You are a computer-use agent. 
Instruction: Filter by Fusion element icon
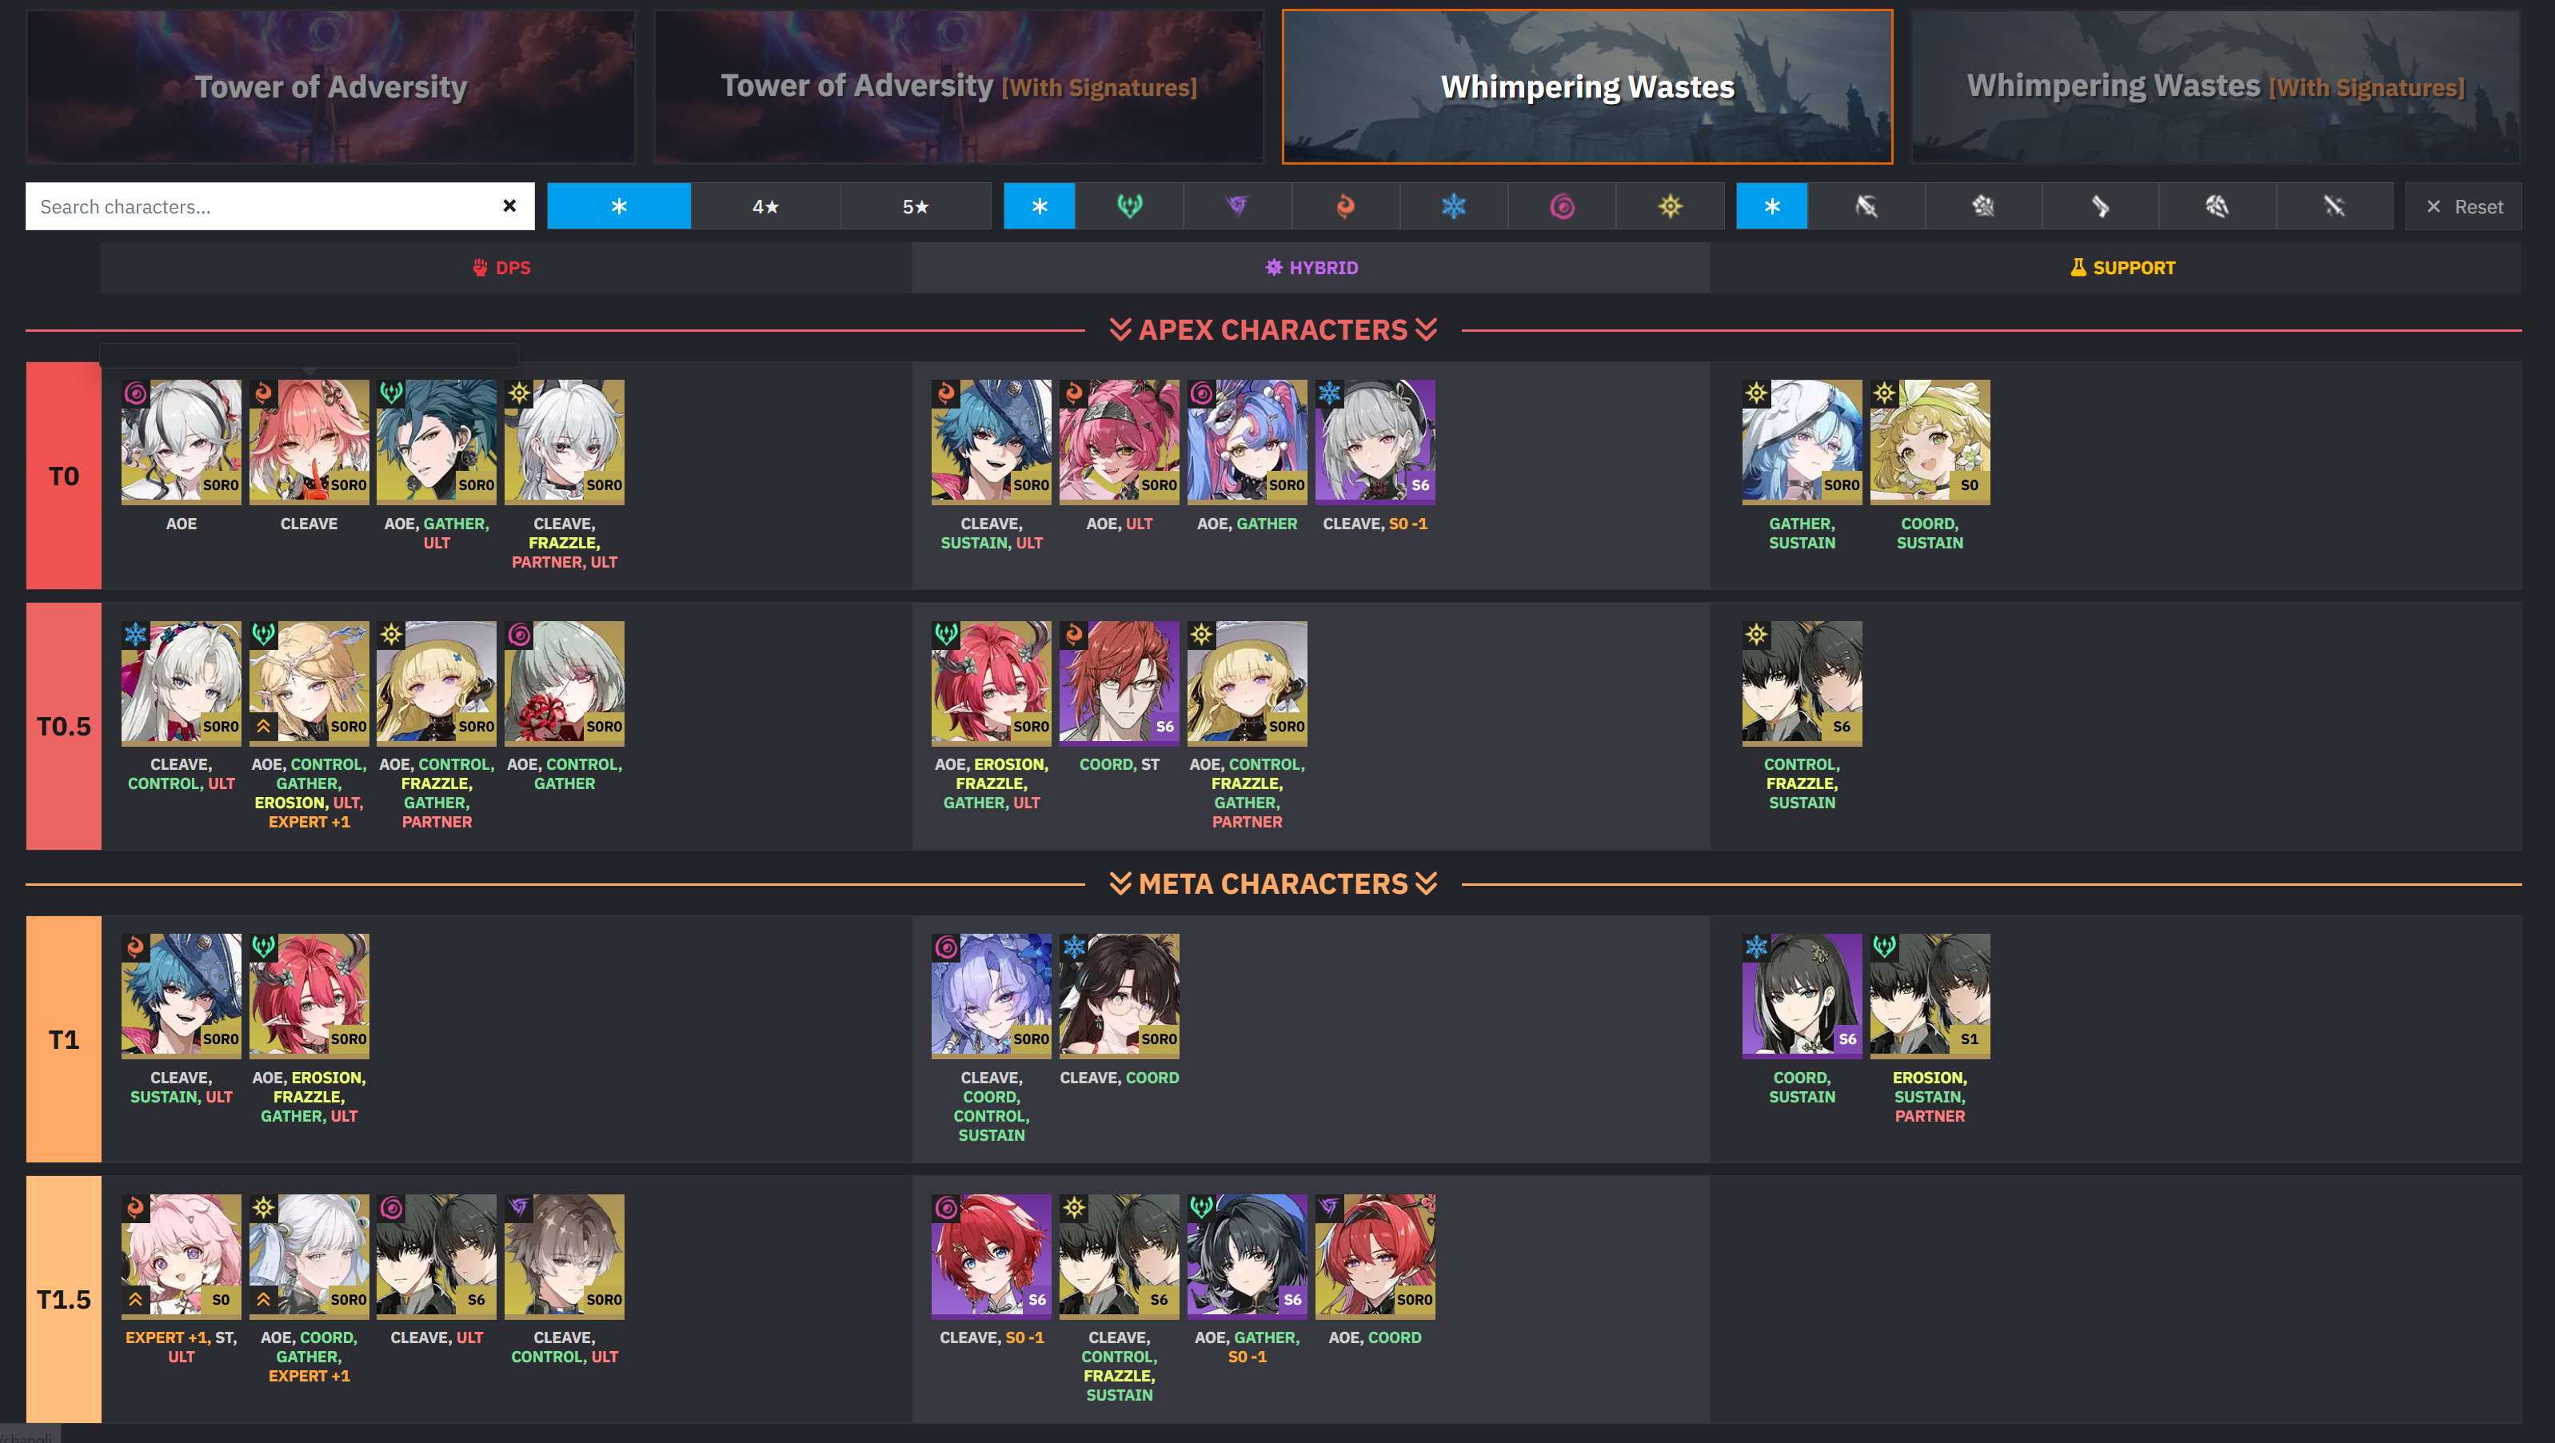click(x=1345, y=206)
